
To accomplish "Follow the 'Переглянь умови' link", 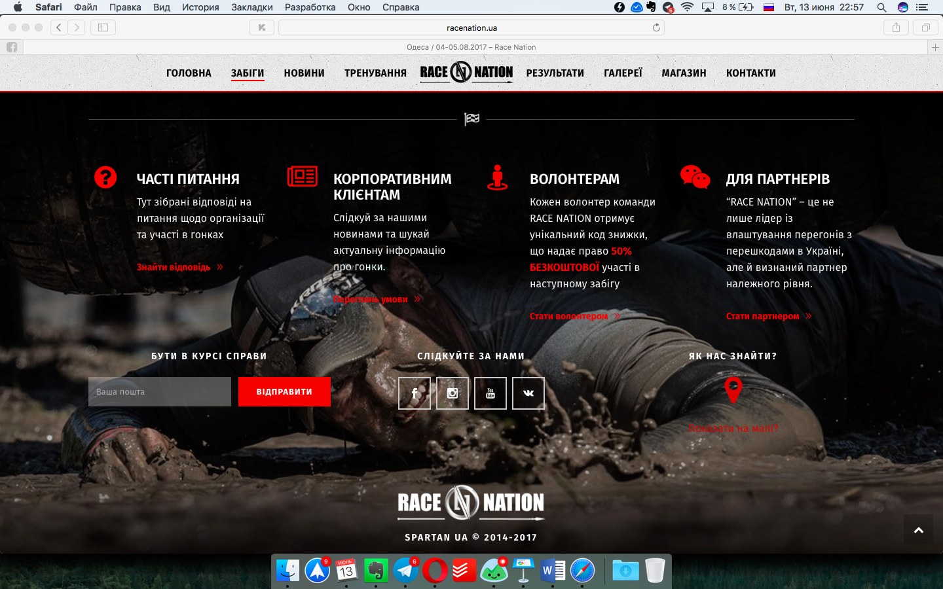I will click(377, 299).
